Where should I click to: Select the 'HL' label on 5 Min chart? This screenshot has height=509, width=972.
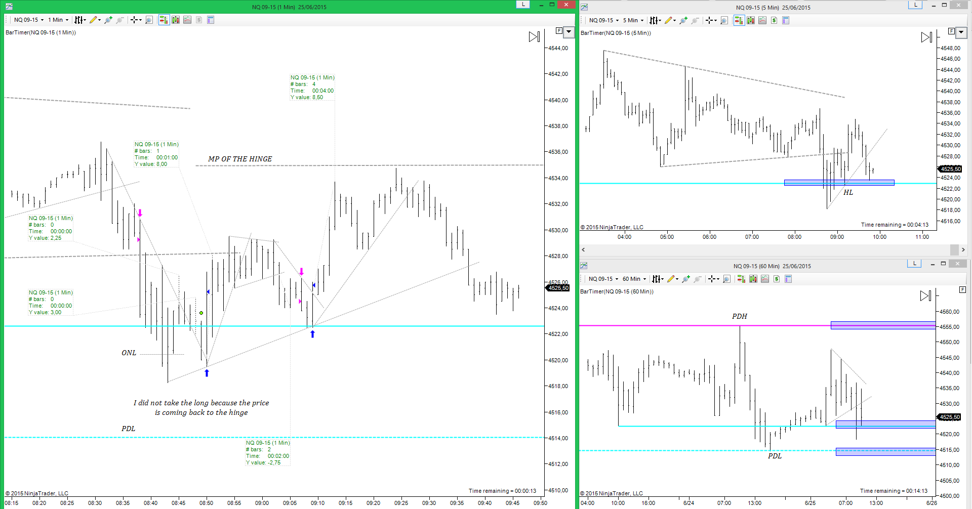click(x=848, y=192)
